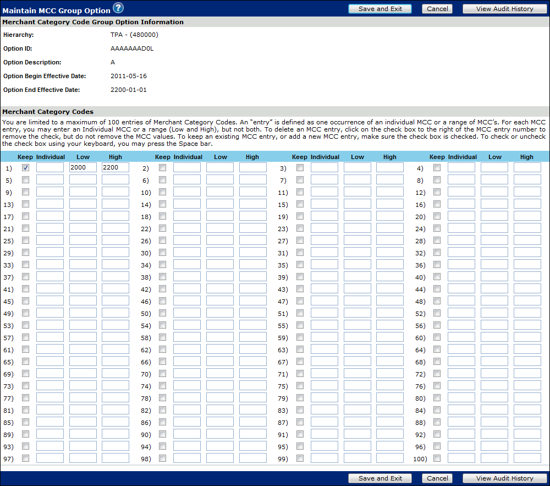Click the Individual field for entry 1

(x=50, y=167)
